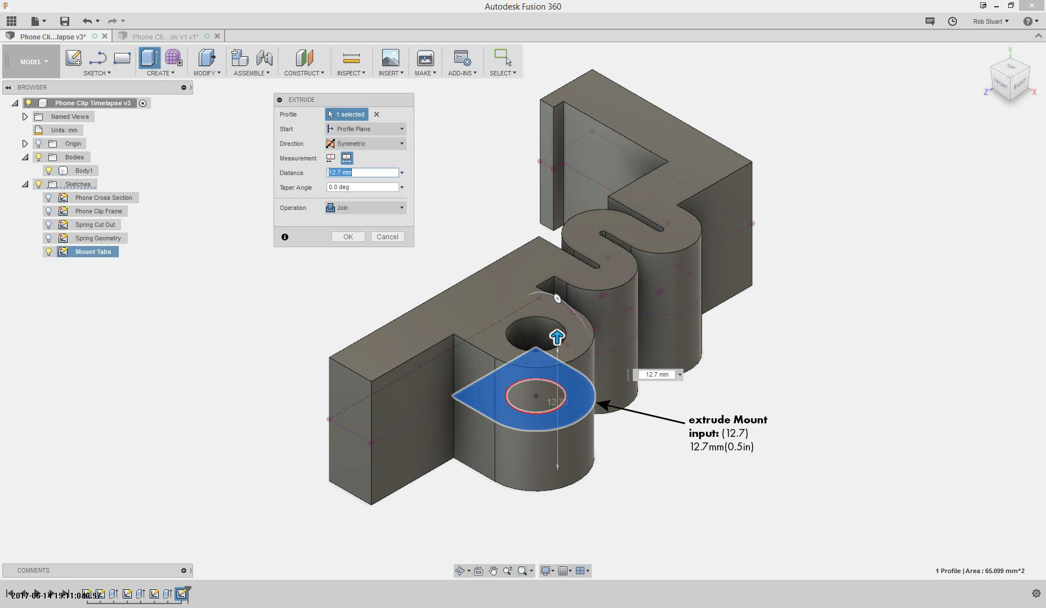Open the Rob Stuart account menu
The width and height of the screenshot is (1046, 608).
[991, 21]
